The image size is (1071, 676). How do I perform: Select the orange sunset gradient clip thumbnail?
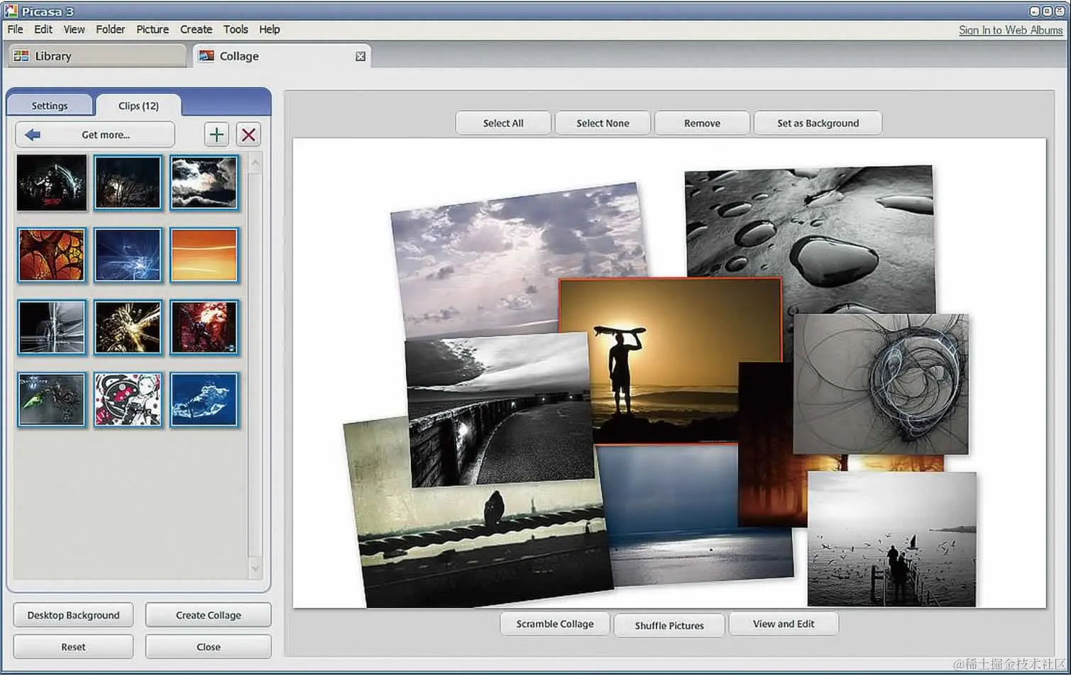(x=204, y=255)
